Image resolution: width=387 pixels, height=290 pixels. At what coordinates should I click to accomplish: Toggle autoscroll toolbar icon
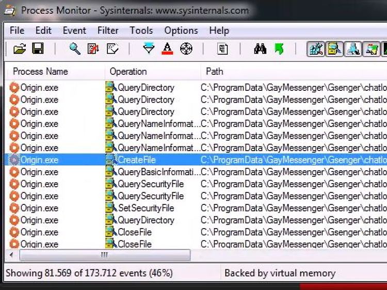tap(93, 49)
